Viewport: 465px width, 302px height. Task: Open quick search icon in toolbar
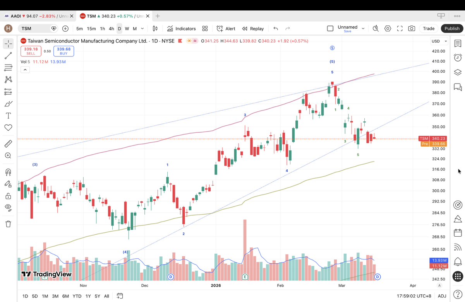point(376,29)
